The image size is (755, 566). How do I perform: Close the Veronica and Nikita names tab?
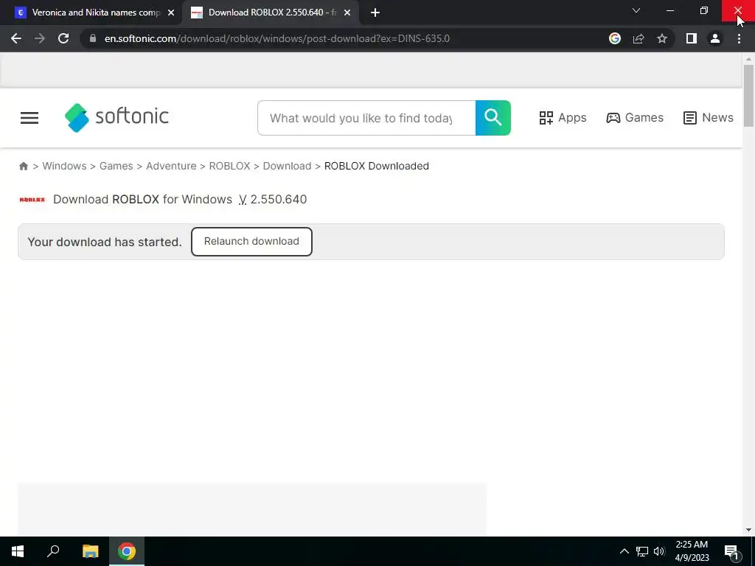[171, 13]
